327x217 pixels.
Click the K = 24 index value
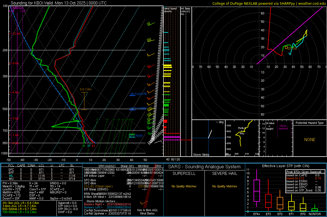click(x=33, y=183)
